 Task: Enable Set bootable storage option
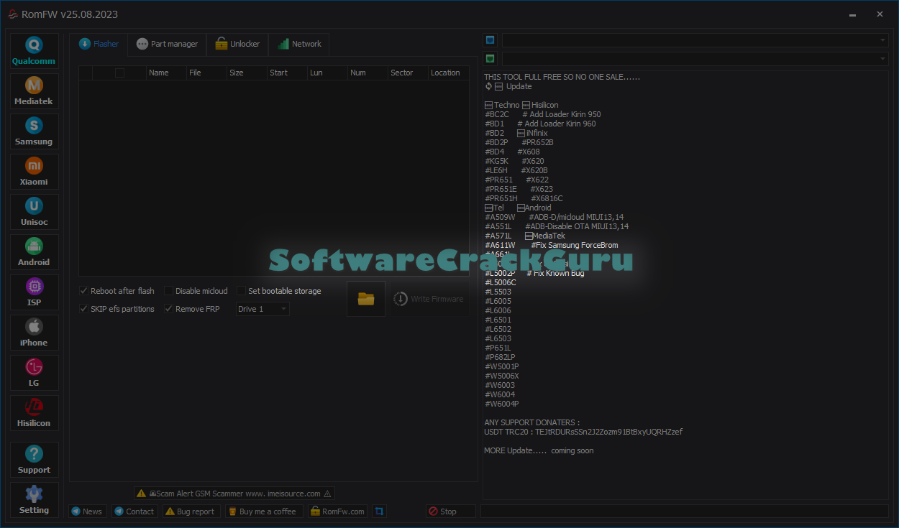coord(242,291)
